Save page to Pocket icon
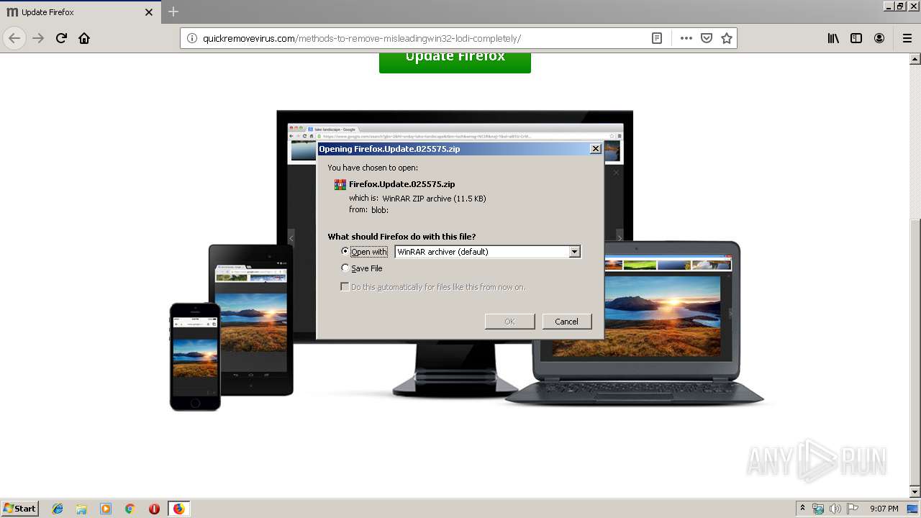 [x=707, y=38]
